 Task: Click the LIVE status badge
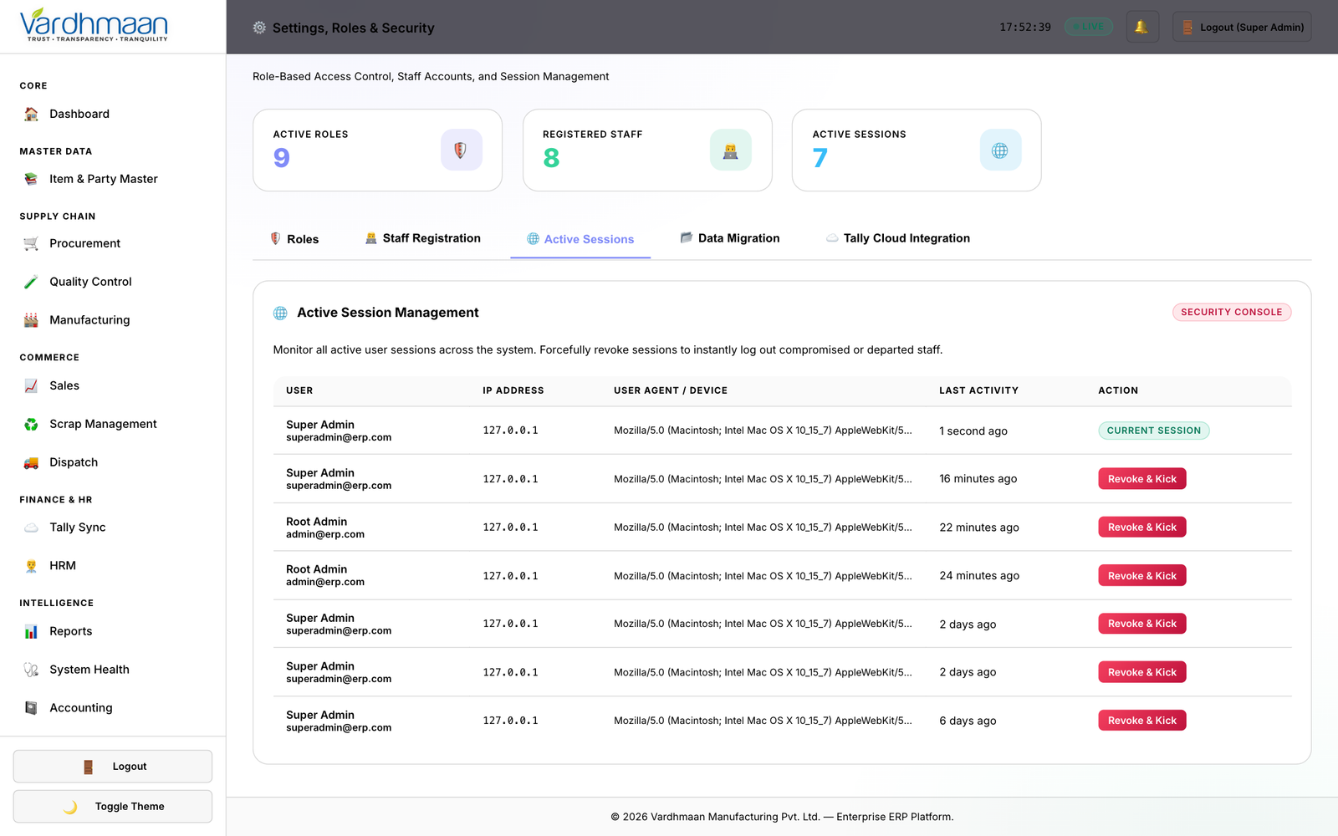pos(1089,27)
